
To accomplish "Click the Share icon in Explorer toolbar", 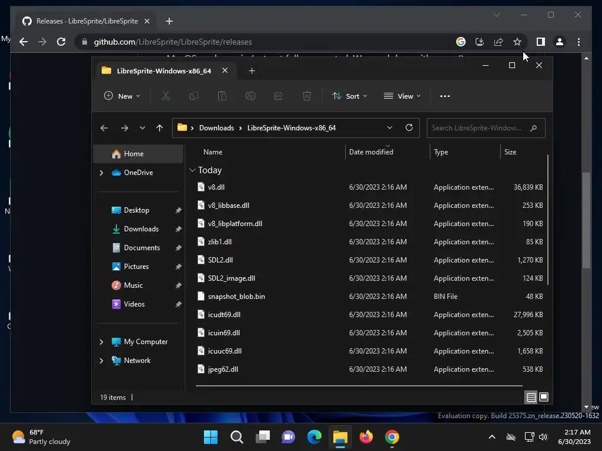I will coord(278,96).
